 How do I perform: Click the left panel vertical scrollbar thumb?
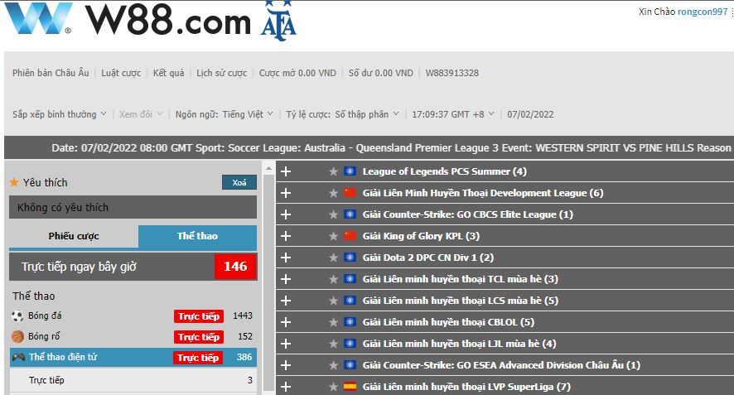click(268, 283)
